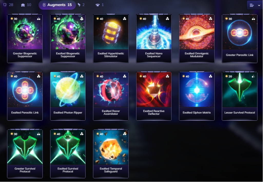
Task: Click tier dots icon on Greater Parasitic Link
Action: 253,19
